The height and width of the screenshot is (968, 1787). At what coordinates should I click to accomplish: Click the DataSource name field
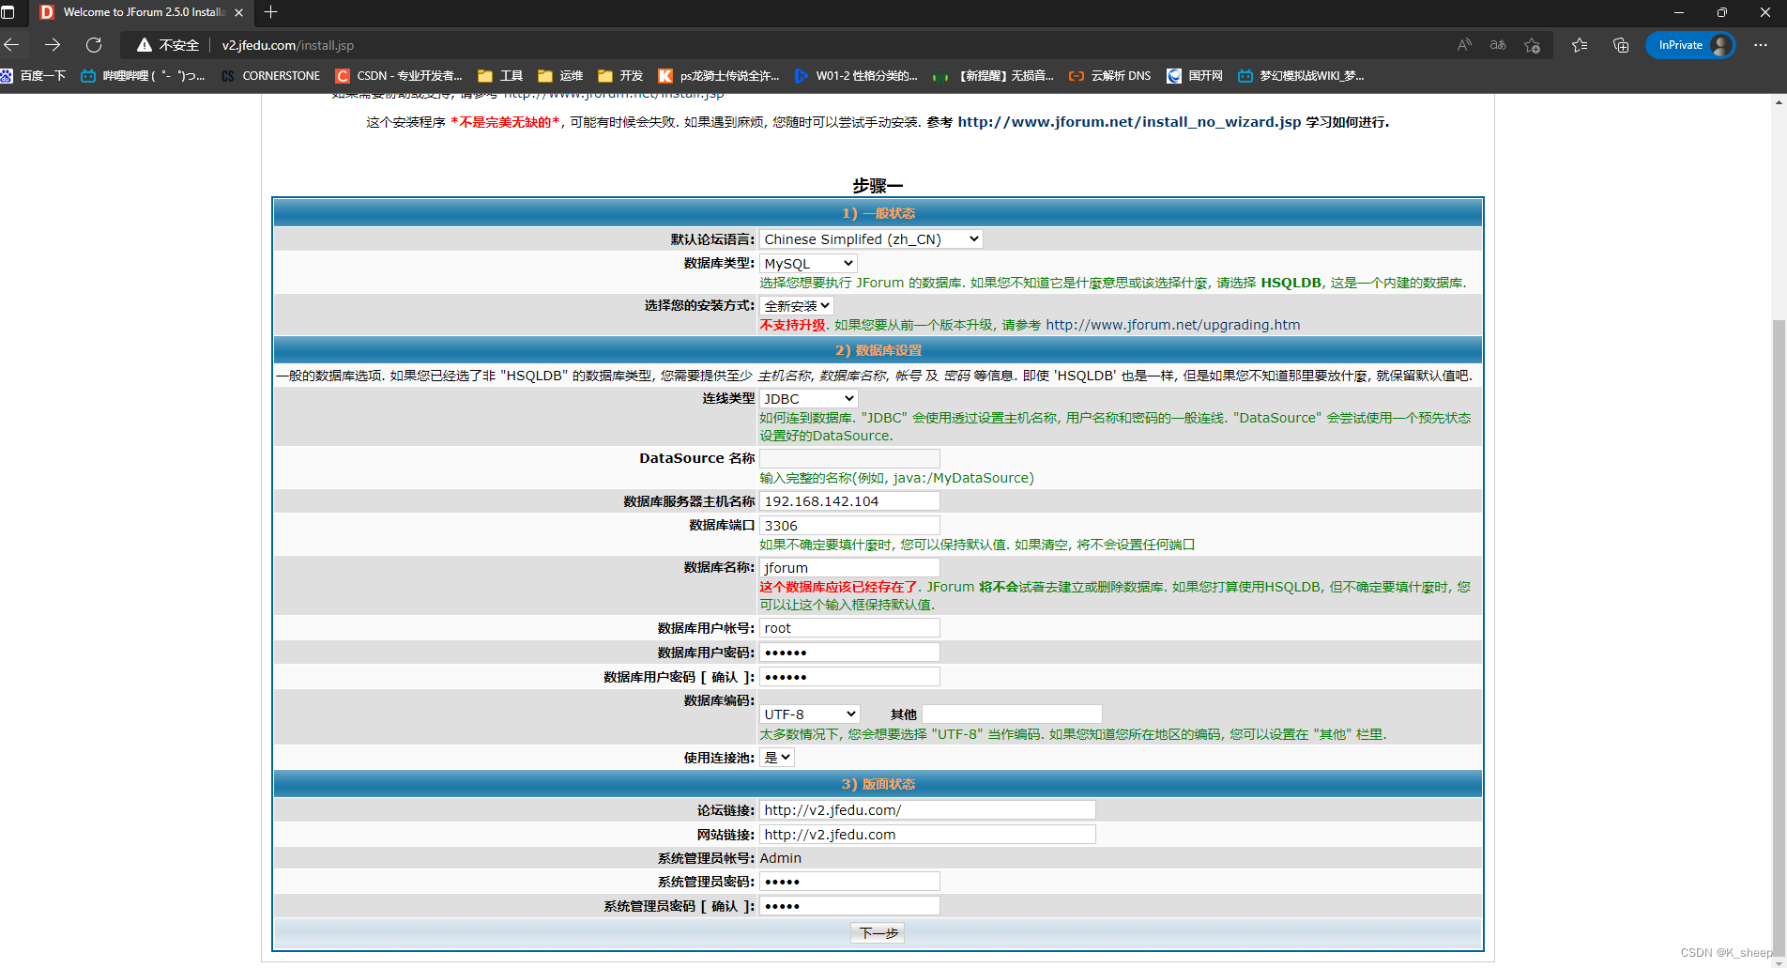click(x=849, y=458)
